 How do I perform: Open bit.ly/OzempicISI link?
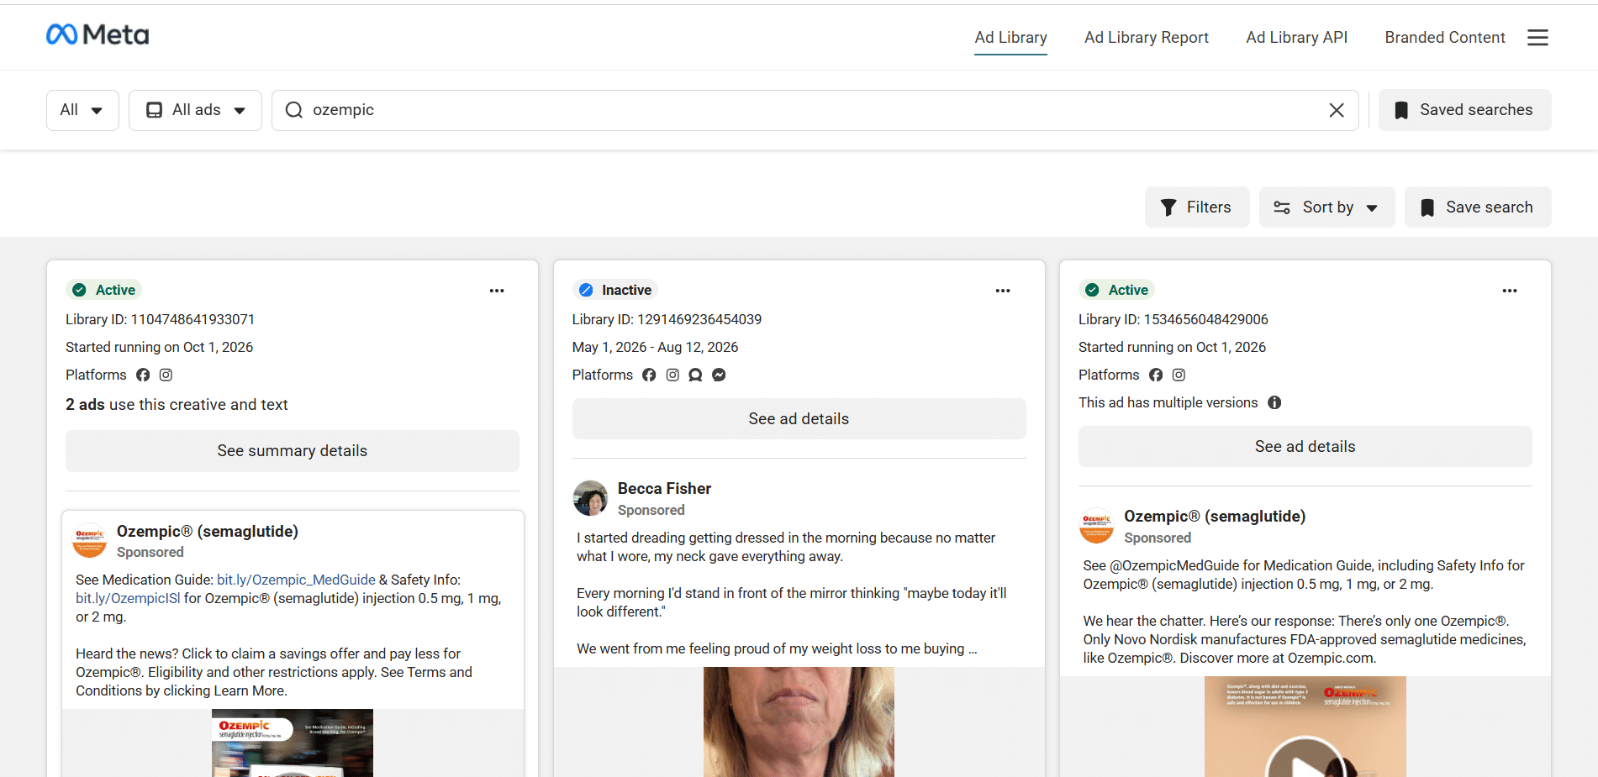pos(128,598)
